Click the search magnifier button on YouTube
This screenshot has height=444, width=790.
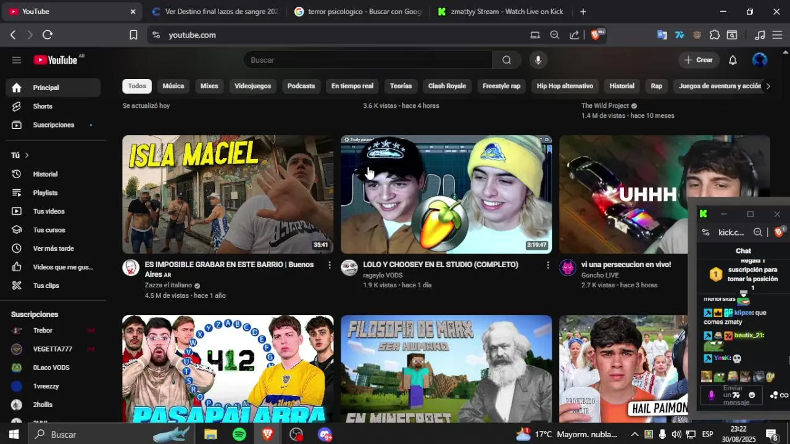(x=507, y=60)
